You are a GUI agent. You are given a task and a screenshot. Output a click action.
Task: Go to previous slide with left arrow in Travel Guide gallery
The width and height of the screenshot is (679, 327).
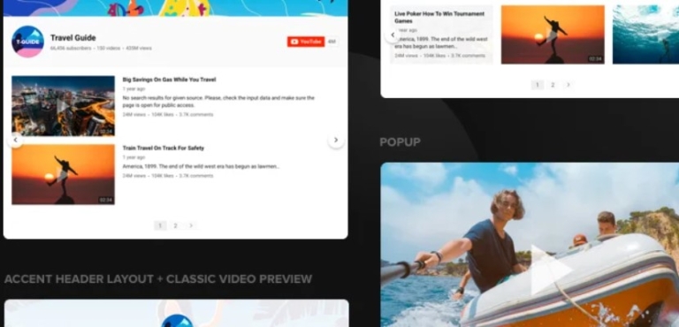[x=16, y=140]
